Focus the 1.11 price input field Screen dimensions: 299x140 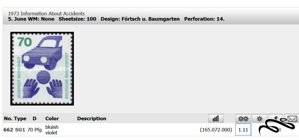click(243, 130)
